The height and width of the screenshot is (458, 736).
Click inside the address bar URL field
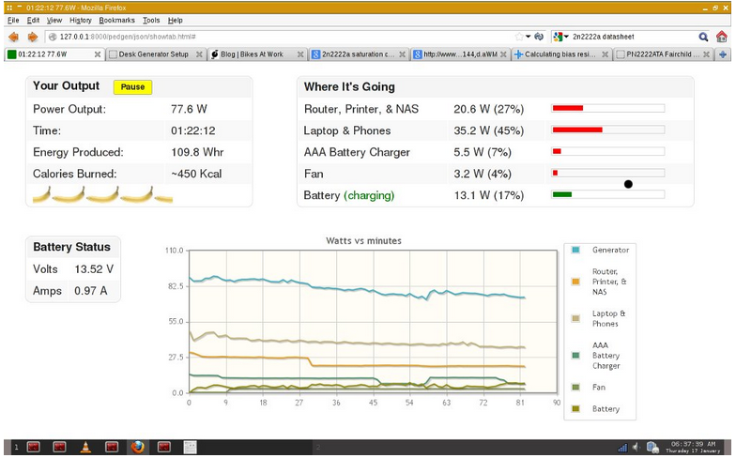pos(282,37)
